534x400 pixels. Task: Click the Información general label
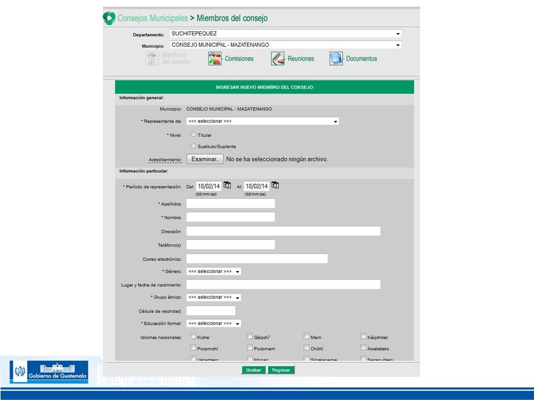[141, 98]
